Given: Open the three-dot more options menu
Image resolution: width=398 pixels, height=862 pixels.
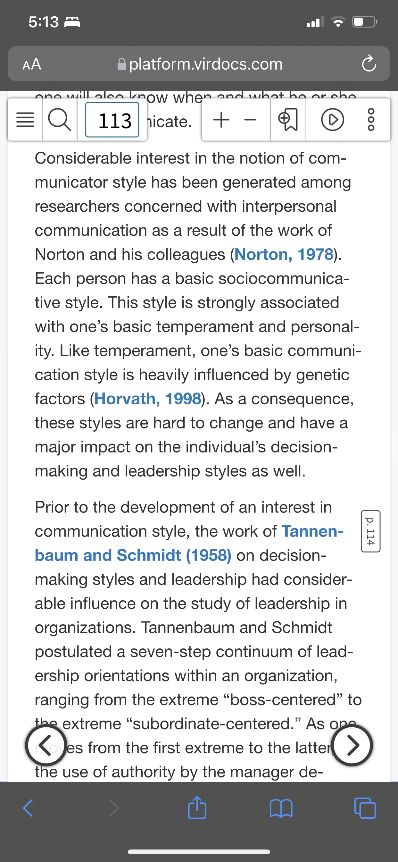Looking at the screenshot, I should [x=371, y=120].
